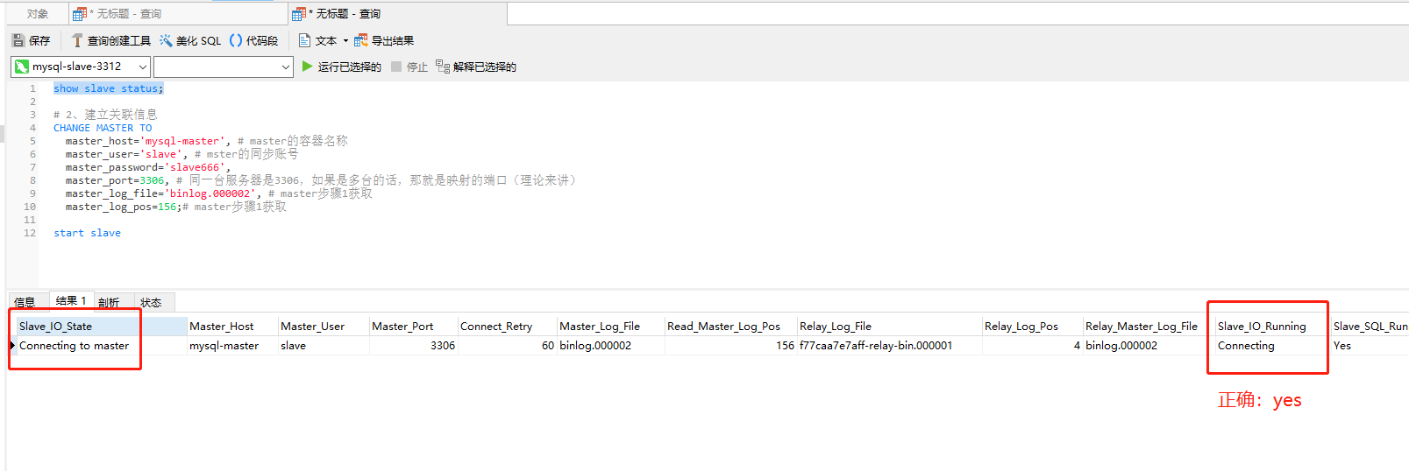
Task: Click the Slave_IO_Running column header
Action: tap(1262, 326)
